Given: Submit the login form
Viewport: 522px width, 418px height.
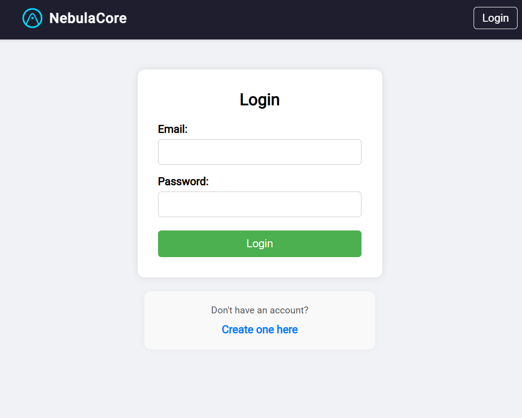Looking at the screenshot, I should click(x=259, y=244).
